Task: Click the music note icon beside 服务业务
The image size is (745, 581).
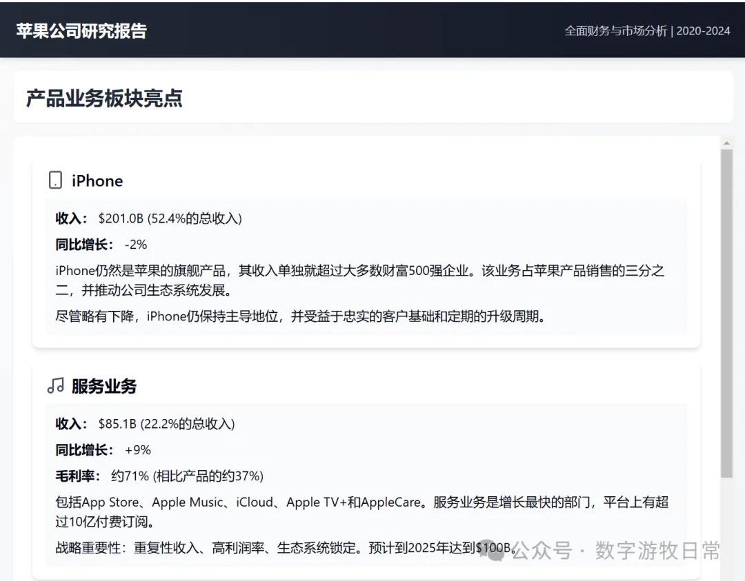Action: [x=55, y=386]
